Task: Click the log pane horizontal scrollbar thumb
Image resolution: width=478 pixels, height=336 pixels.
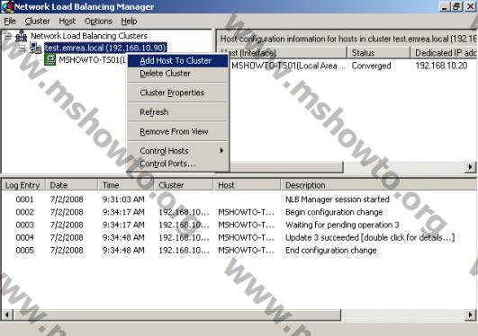Action: pos(176,314)
